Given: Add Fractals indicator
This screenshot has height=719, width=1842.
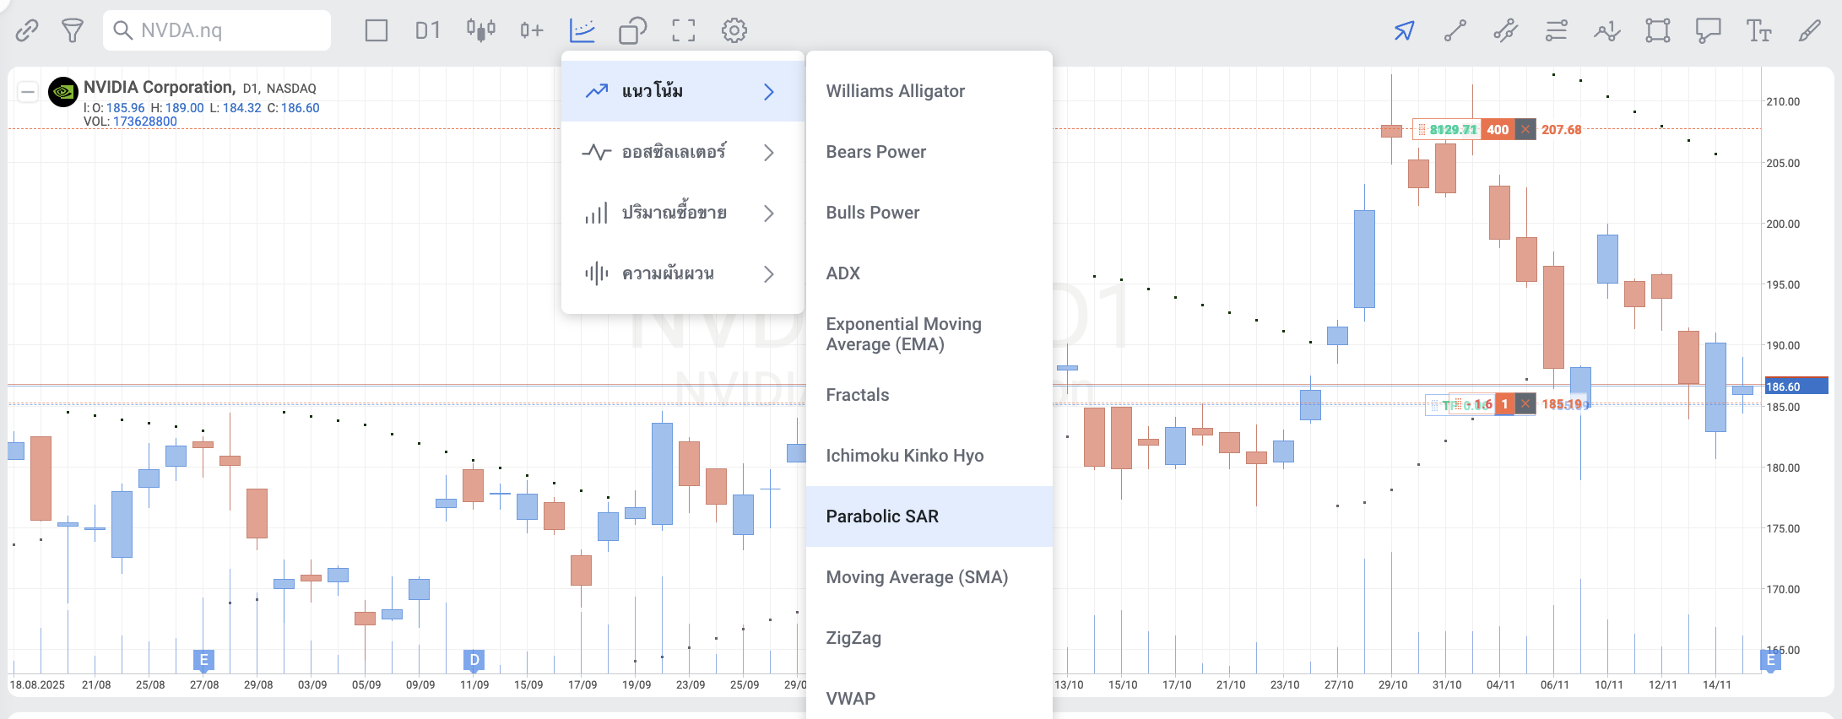Looking at the screenshot, I should click(929, 395).
